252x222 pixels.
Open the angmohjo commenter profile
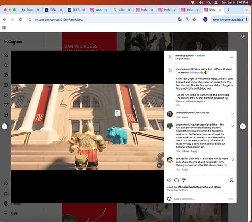[182, 125]
